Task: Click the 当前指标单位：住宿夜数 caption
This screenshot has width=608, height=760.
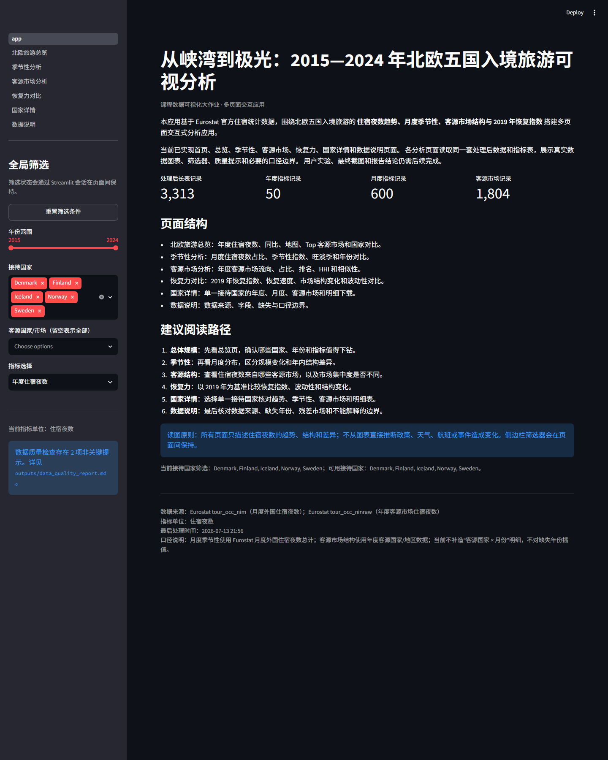Action: coord(41,429)
